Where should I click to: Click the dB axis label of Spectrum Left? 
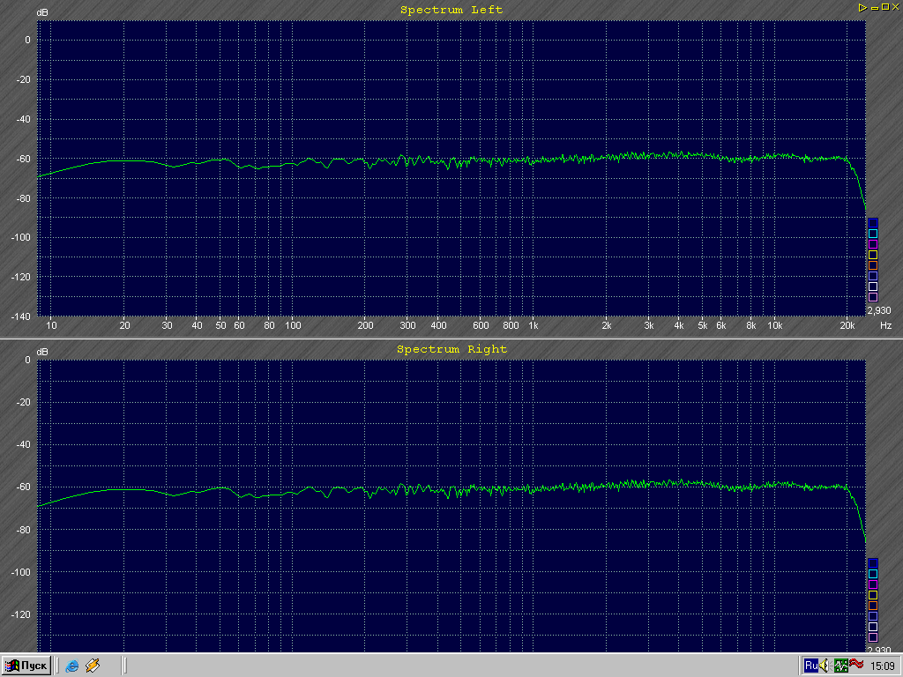click(43, 13)
